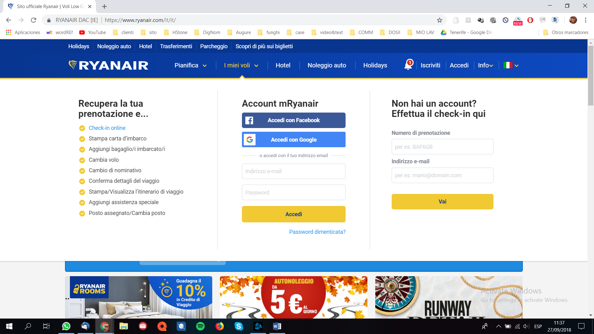Image resolution: width=594 pixels, height=334 pixels.
Task: Click site security lock icon
Action: click(49, 20)
